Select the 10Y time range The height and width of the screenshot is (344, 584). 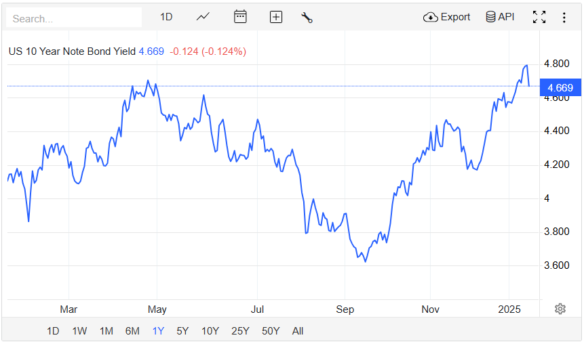click(x=210, y=331)
